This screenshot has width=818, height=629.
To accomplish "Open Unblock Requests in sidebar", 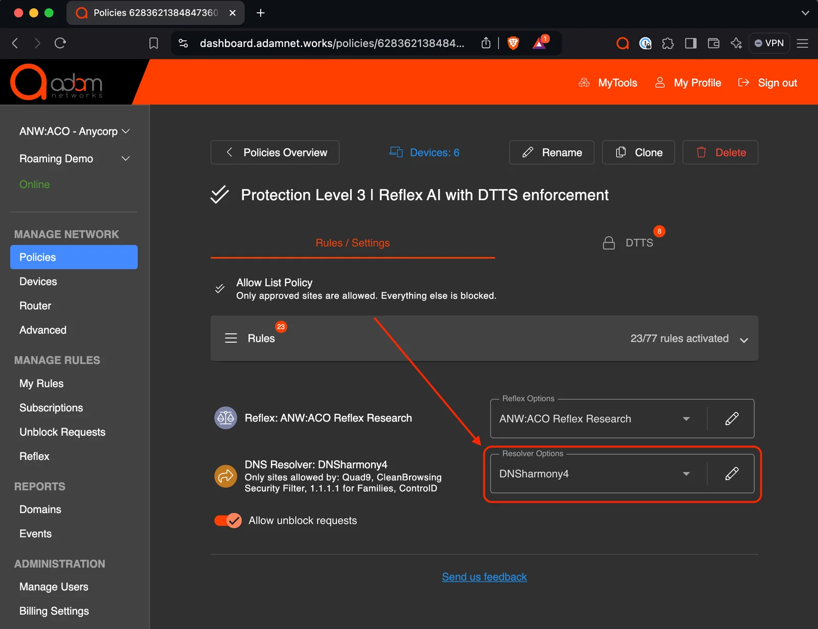I will [x=62, y=432].
